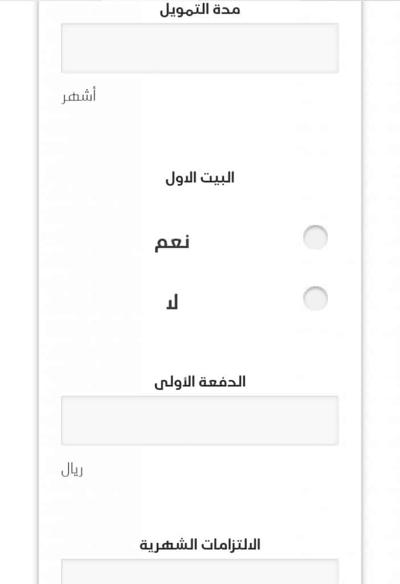This screenshot has height=584, width=400.
Task: Click the البيت الاول question heading
Action: (200, 178)
